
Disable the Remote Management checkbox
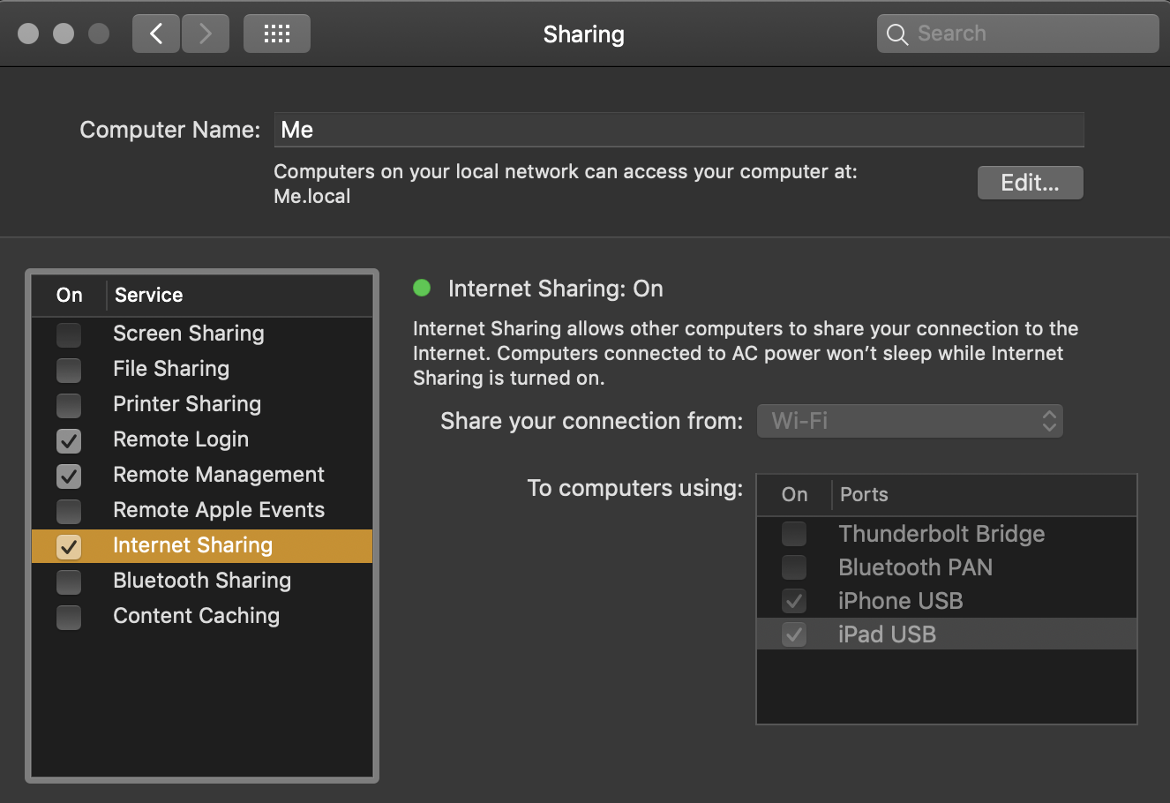(x=69, y=476)
